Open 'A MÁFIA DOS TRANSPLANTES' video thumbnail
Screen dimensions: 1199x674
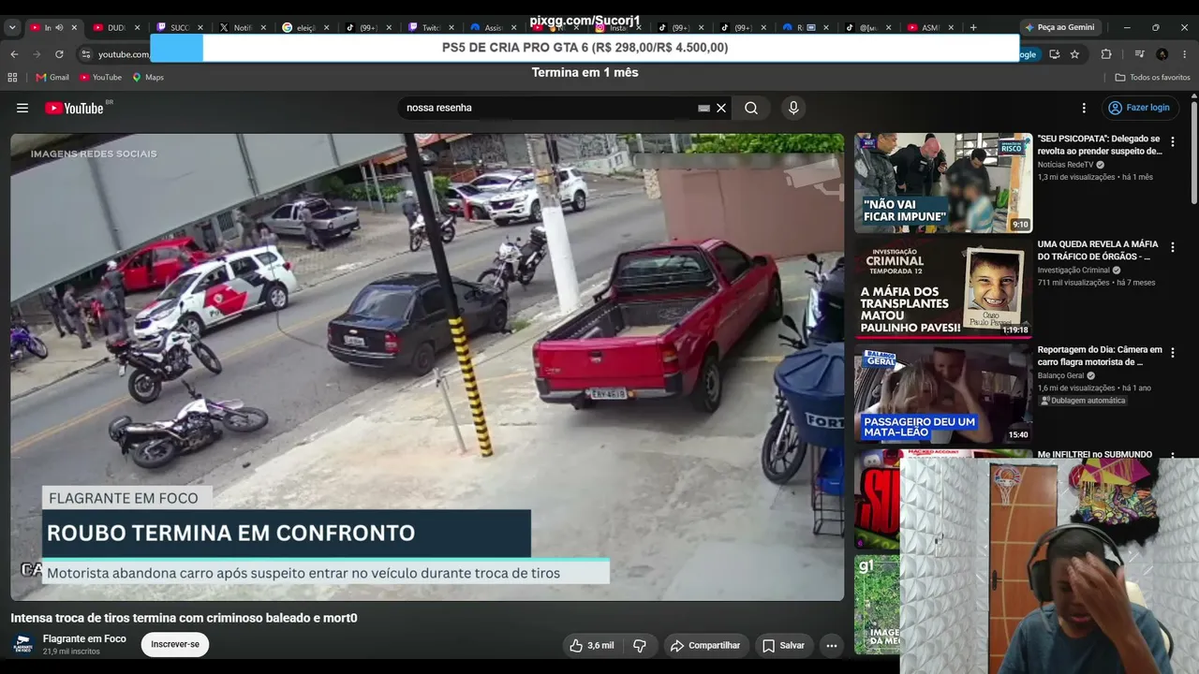(943, 288)
